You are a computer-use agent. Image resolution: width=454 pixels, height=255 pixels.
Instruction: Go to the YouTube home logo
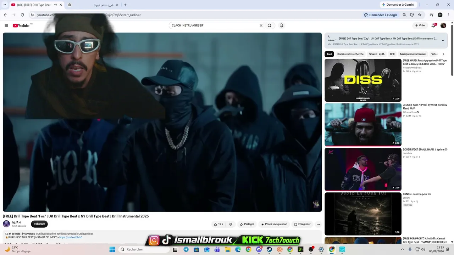21,25
